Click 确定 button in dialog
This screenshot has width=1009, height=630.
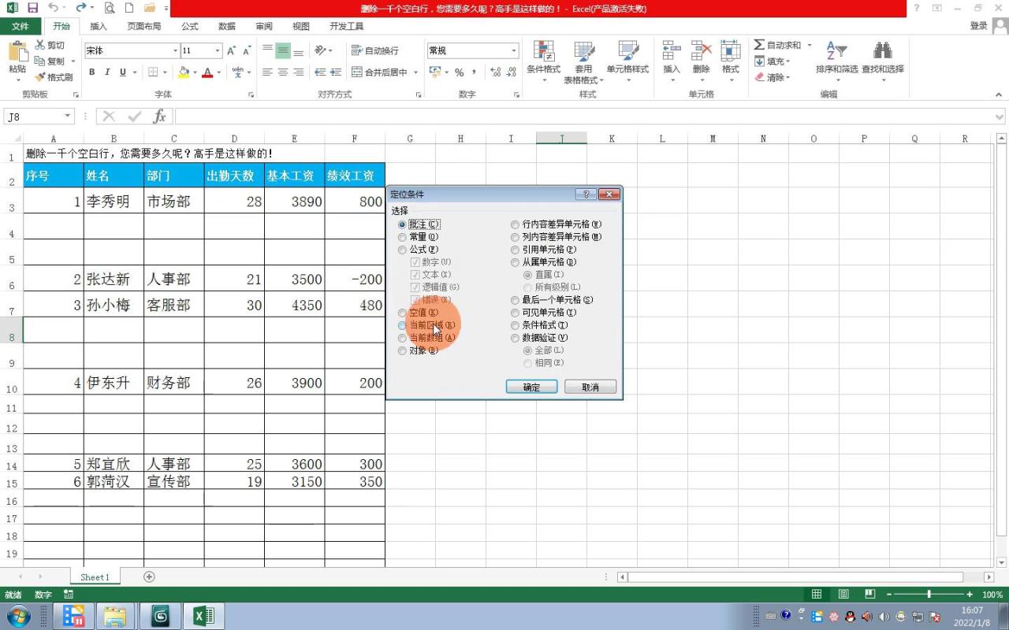point(532,387)
